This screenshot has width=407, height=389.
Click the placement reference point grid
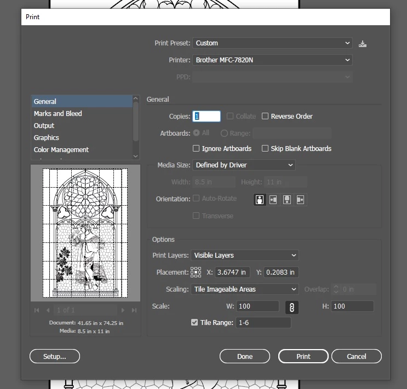point(196,272)
